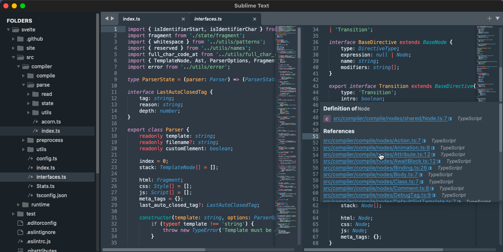Open index.ts under the parse folder
This screenshot has width=503, height=252.
pyautogui.click(x=50, y=131)
